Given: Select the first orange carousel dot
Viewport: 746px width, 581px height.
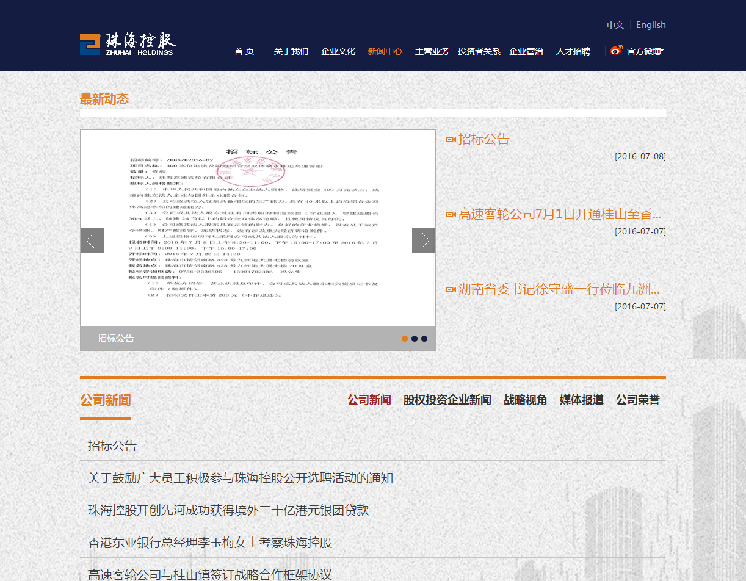Looking at the screenshot, I should (x=405, y=339).
